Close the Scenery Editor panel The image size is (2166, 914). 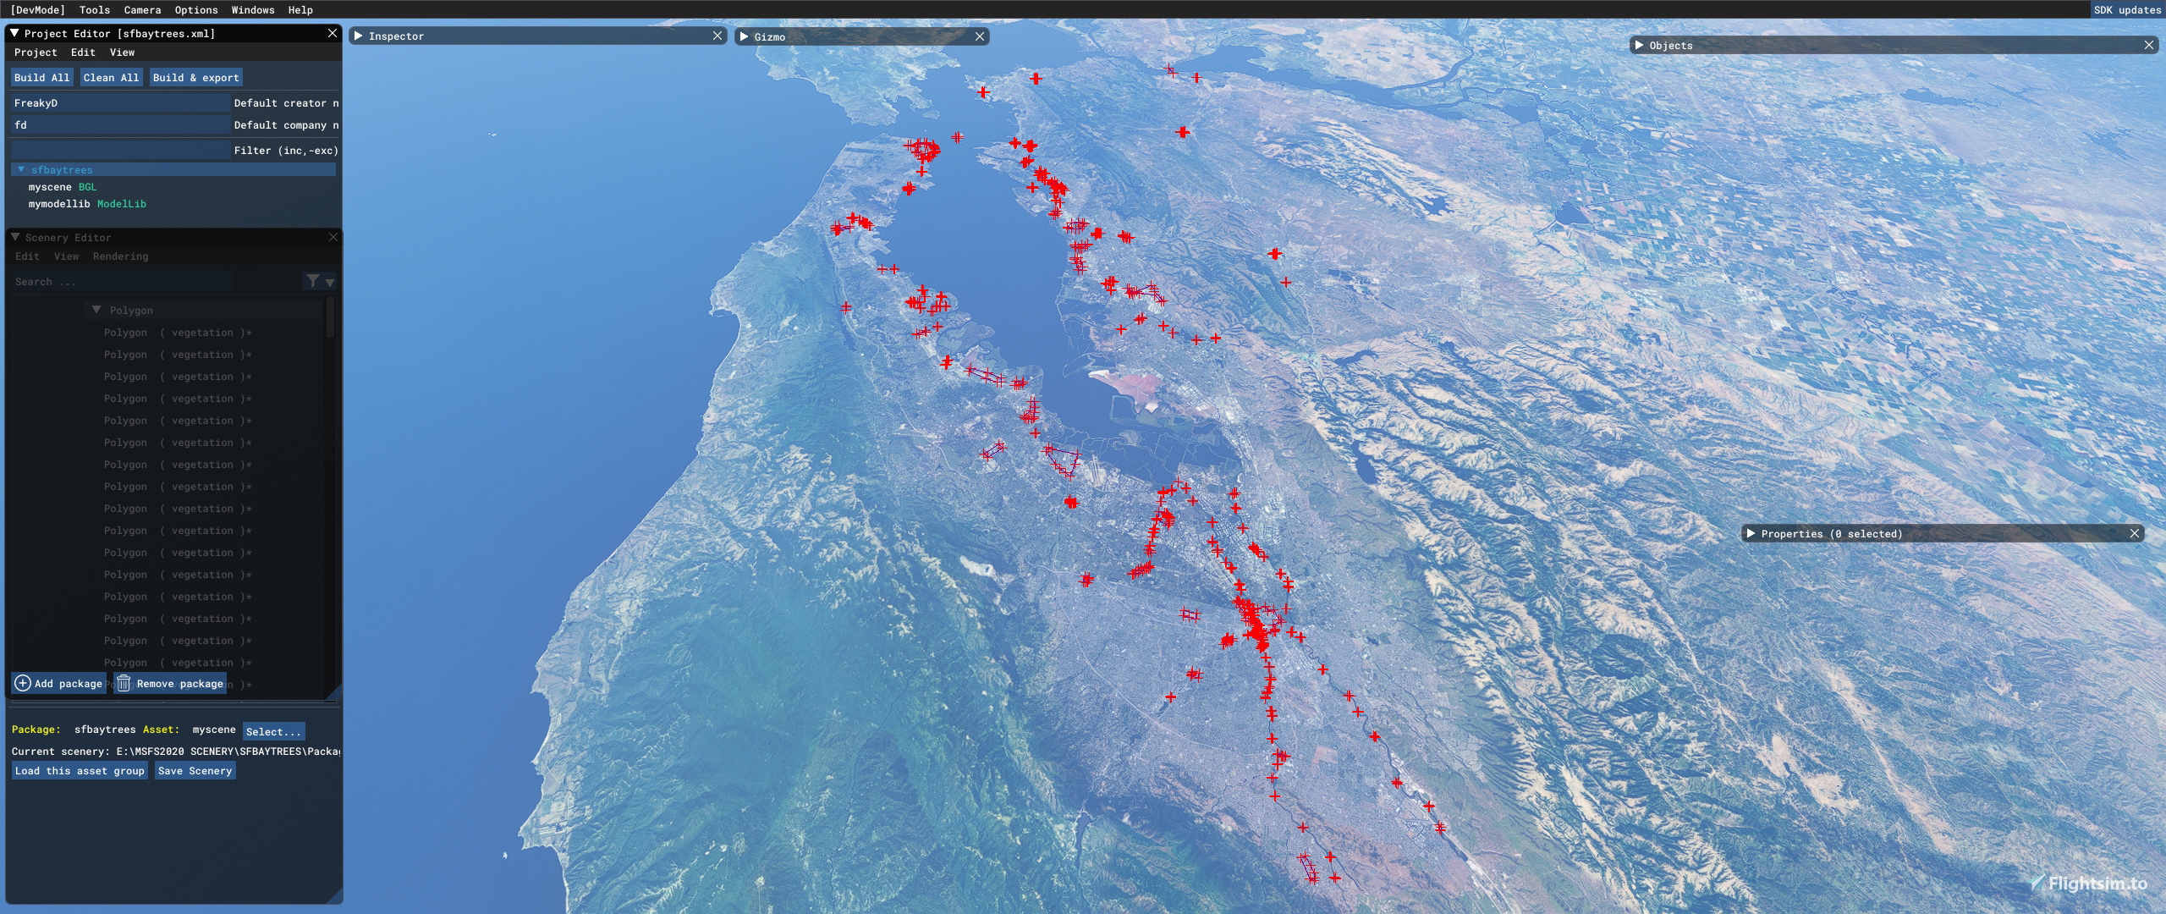[333, 237]
